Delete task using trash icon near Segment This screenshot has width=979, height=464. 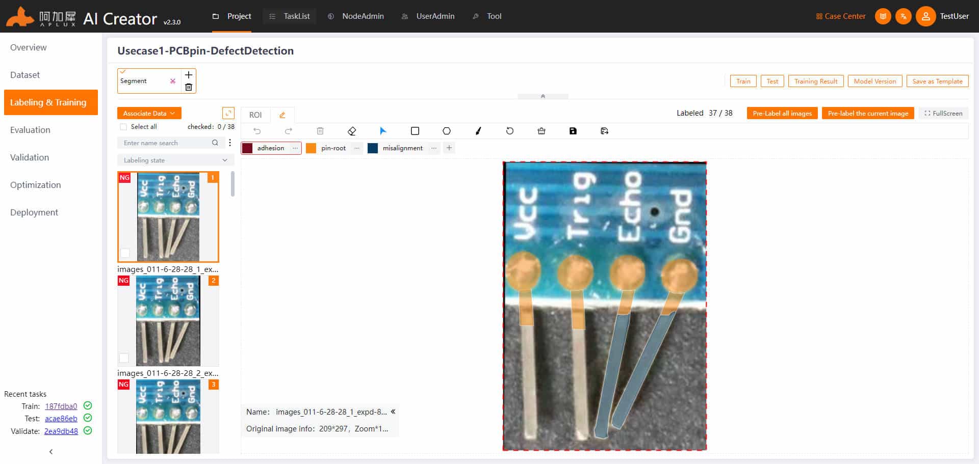[189, 87]
